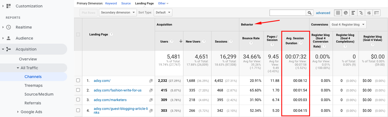Click the Audience person icon
Screen dimensions: 388x117
coord(9,38)
